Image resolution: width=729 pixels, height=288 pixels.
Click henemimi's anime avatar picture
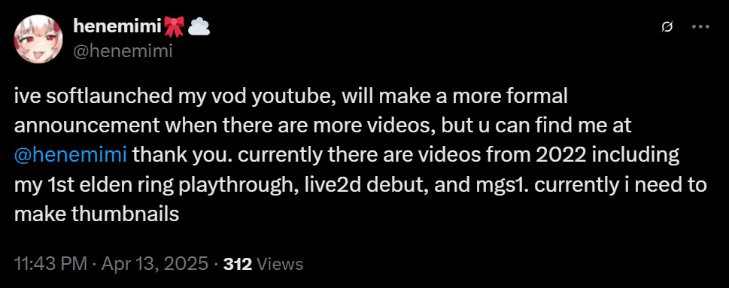point(38,39)
